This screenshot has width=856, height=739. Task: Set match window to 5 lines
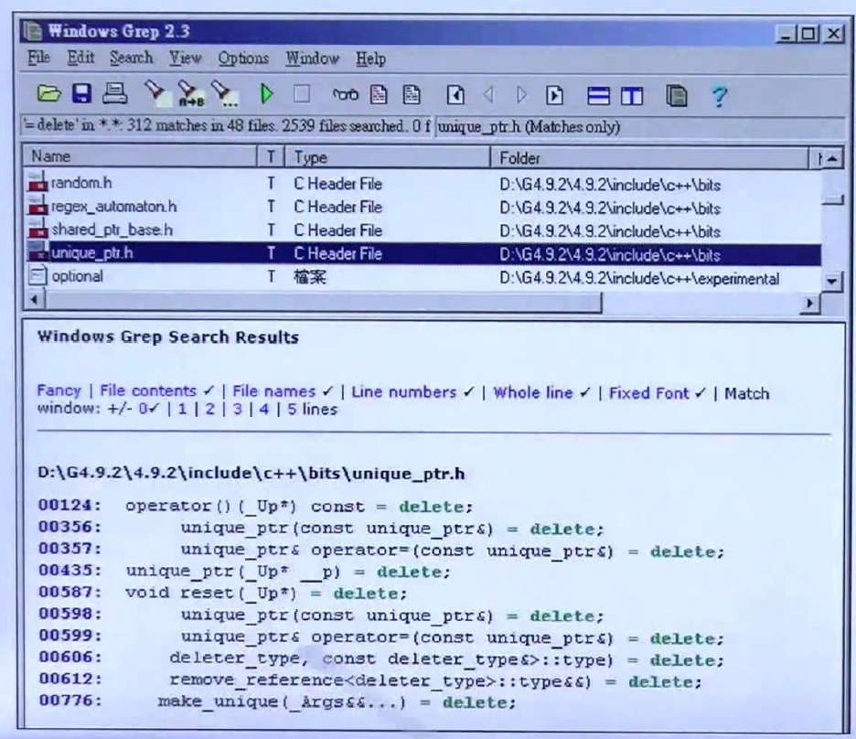point(292,409)
